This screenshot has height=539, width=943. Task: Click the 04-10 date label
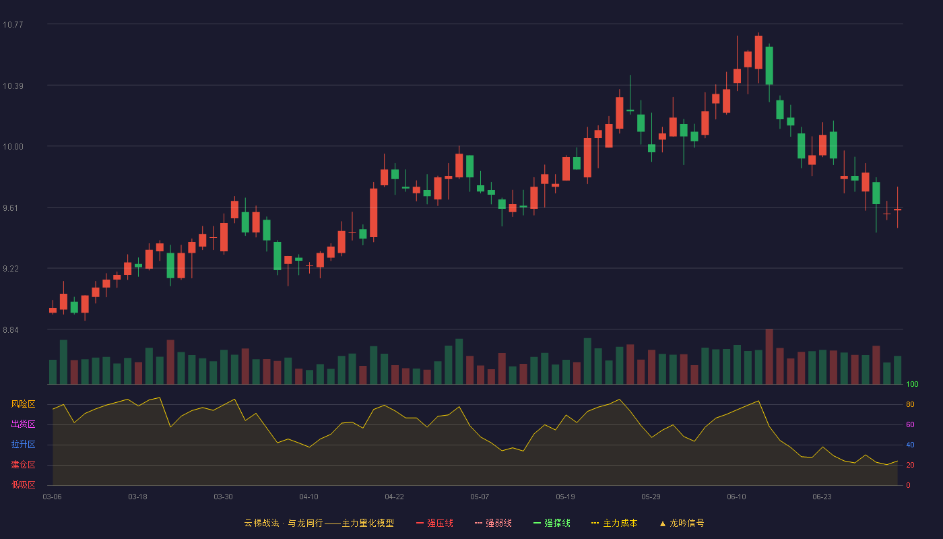click(x=308, y=497)
